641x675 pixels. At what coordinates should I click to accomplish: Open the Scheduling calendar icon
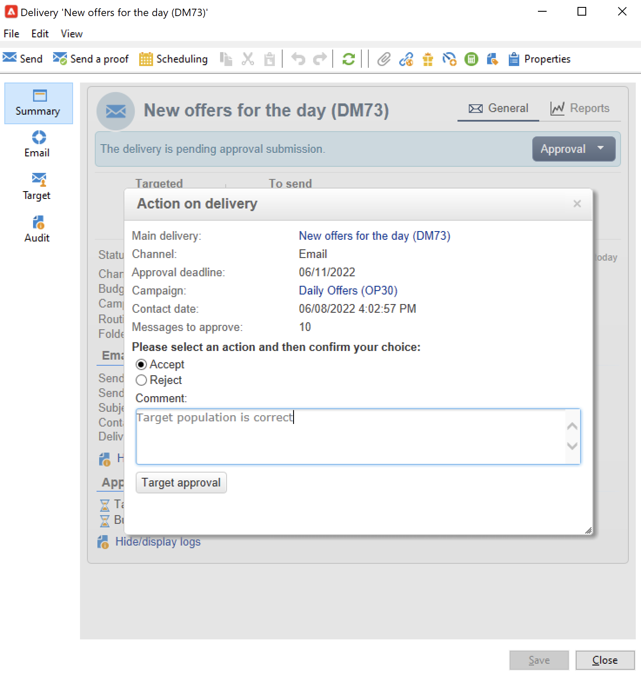point(146,59)
